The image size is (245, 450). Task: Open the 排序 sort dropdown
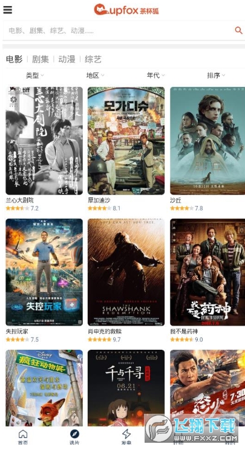point(216,75)
